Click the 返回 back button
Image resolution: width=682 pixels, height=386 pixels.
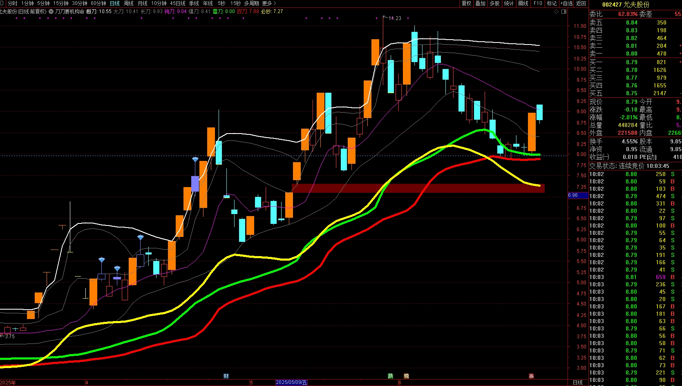point(581,3)
